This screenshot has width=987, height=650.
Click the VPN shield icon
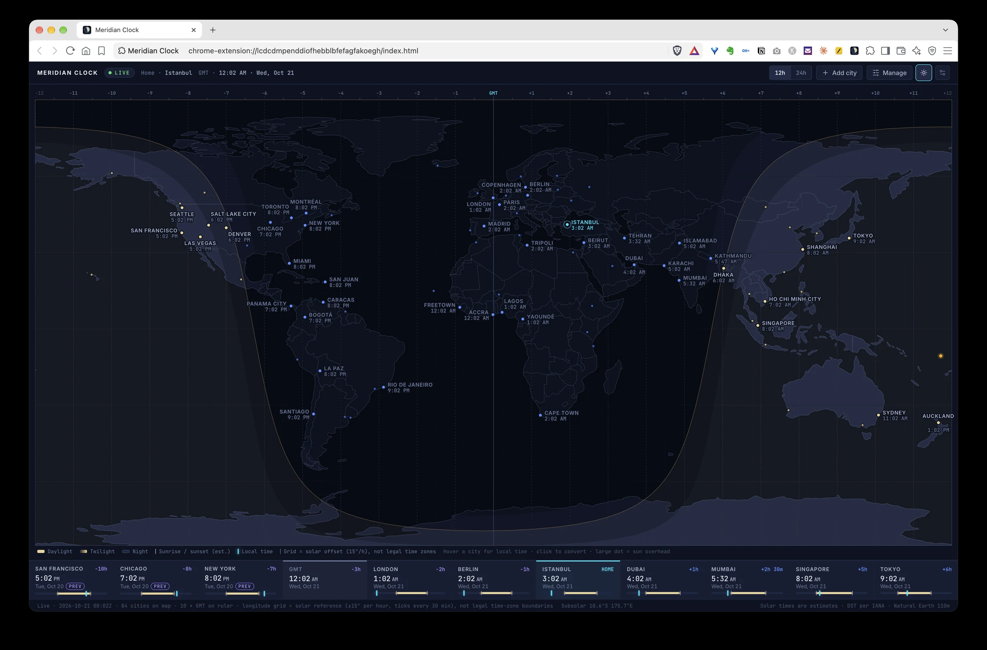[932, 51]
